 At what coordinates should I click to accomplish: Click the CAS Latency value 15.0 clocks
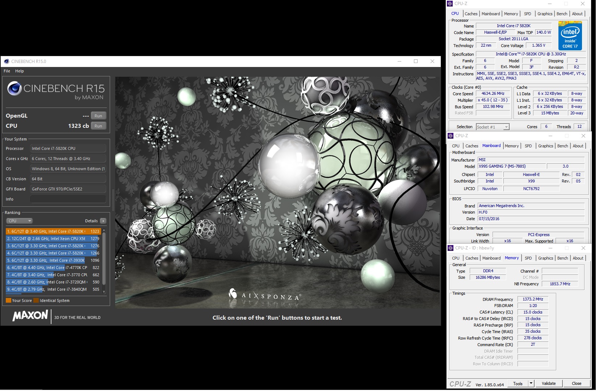pos(533,312)
